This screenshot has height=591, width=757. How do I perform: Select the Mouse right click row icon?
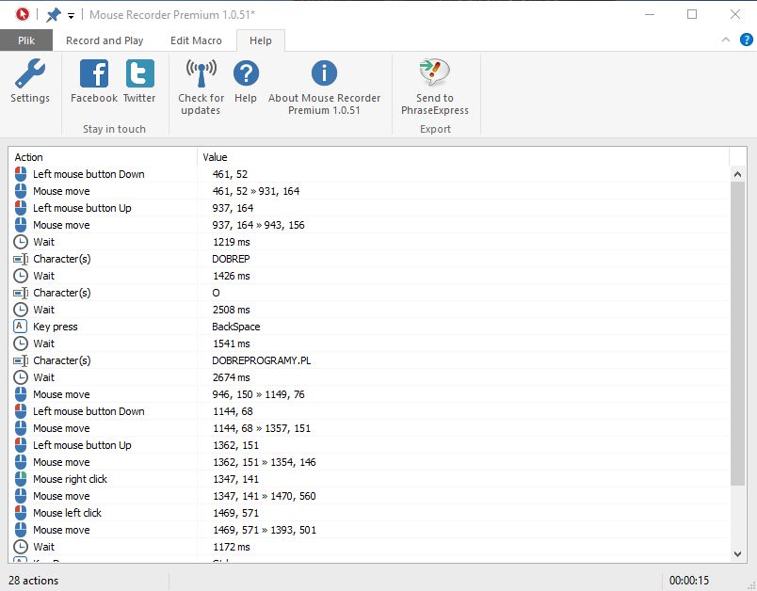pos(21,479)
